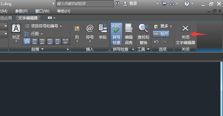Open Find and Replace (查找和替换)
Viewport: 223px width, 116px height.
click(x=143, y=34)
